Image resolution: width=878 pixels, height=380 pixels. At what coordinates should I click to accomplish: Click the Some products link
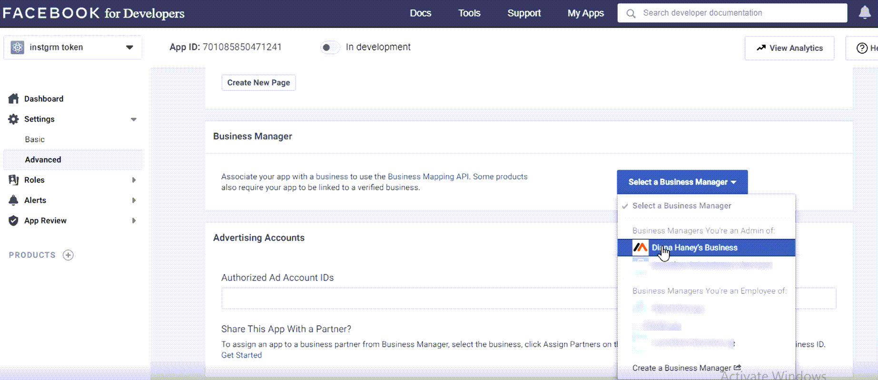point(500,176)
